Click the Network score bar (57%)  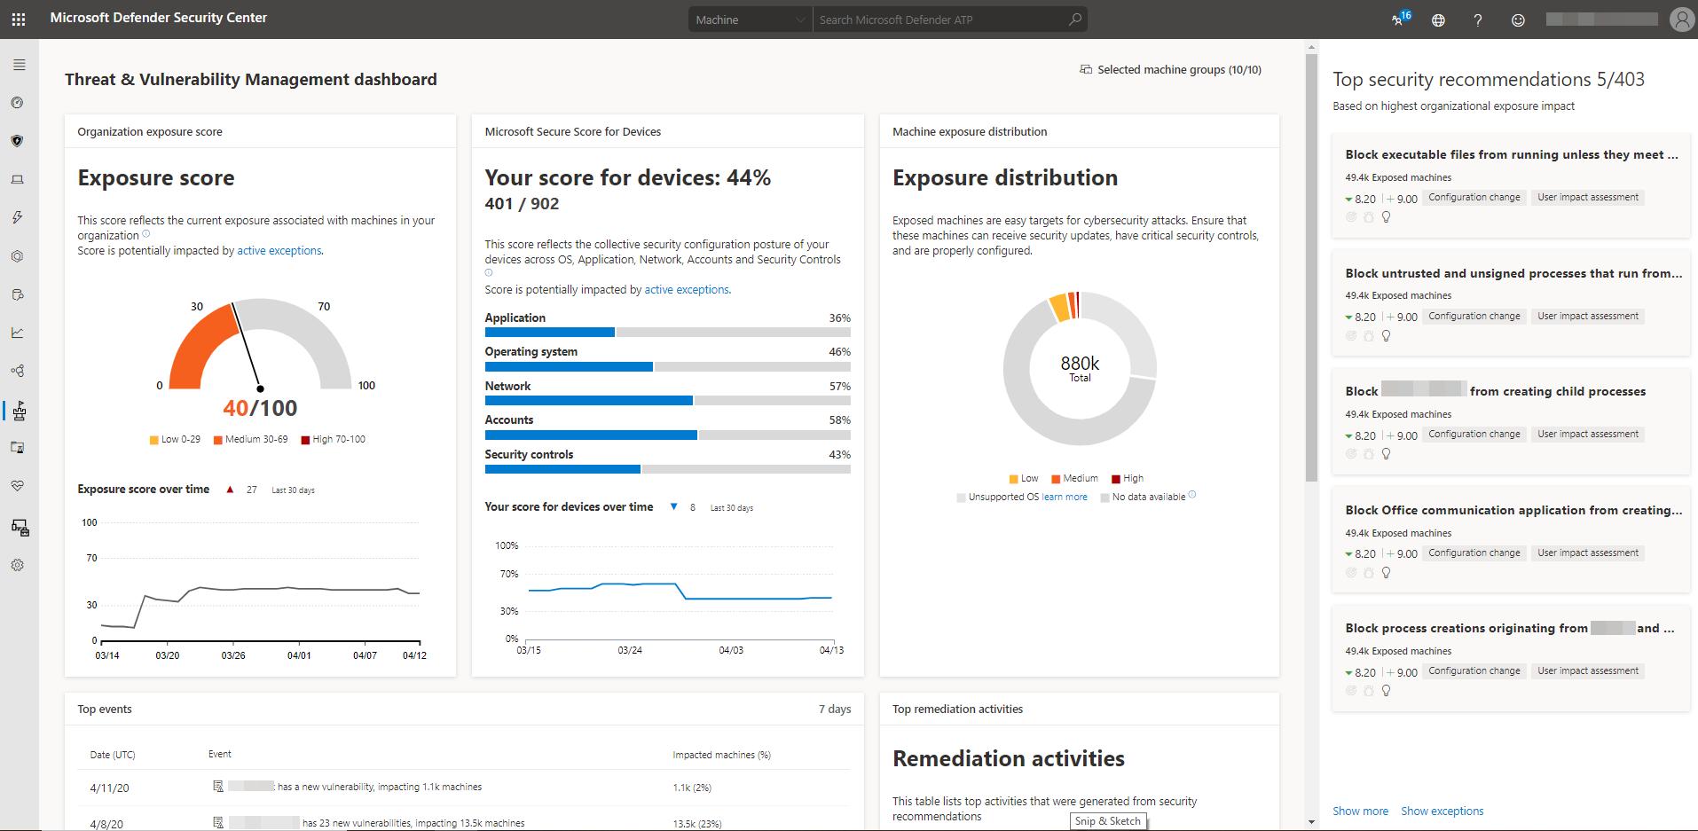point(667,401)
